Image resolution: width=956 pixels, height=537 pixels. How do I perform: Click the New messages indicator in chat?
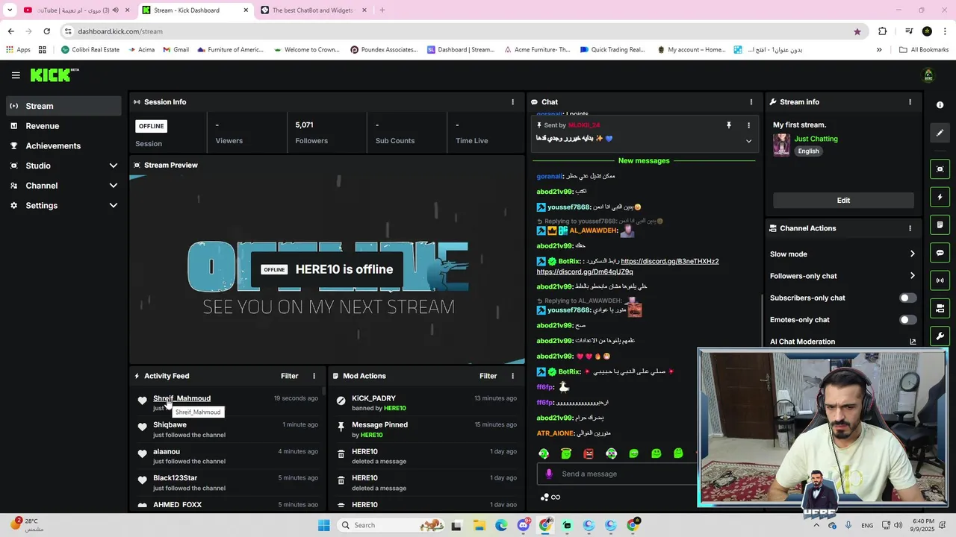click(x=644, y=161)
